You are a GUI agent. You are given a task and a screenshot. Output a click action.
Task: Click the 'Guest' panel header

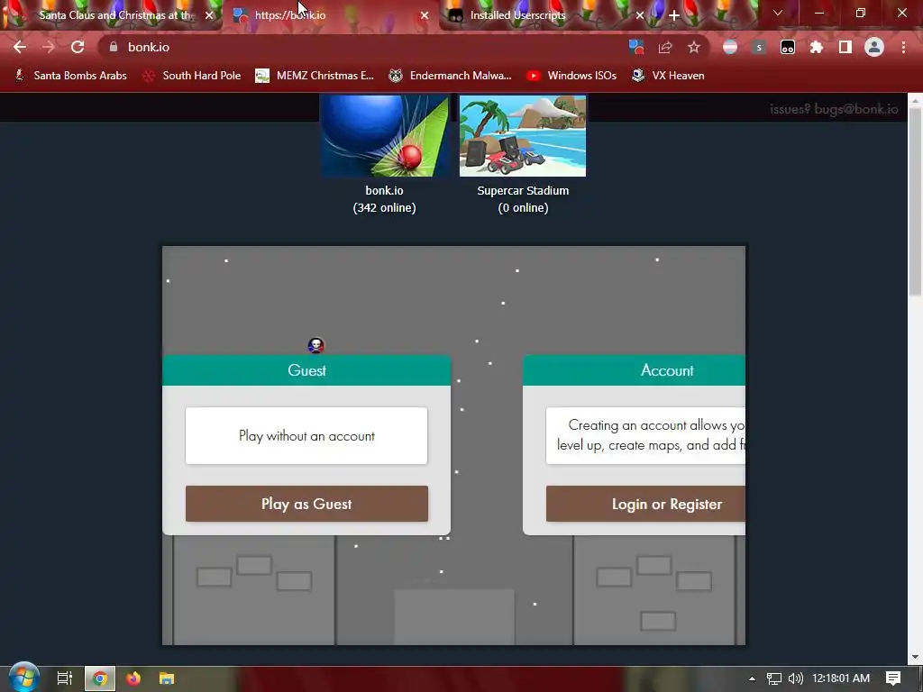pyautogui.click(x=306, y=370)
